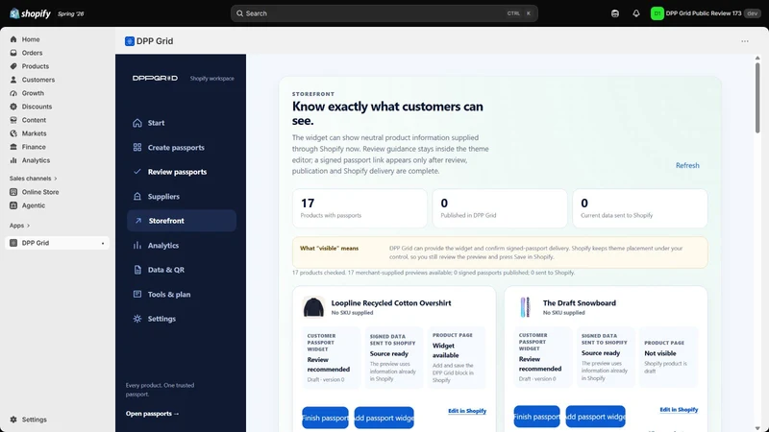Click the Content icon
The image size is (769, 432).
pyautogui.click(x=13, y=120)
